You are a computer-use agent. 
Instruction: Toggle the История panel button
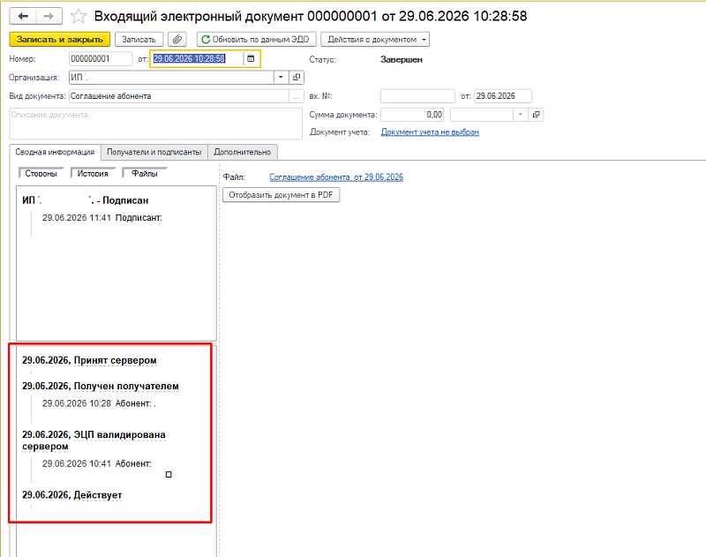[93, 173]
